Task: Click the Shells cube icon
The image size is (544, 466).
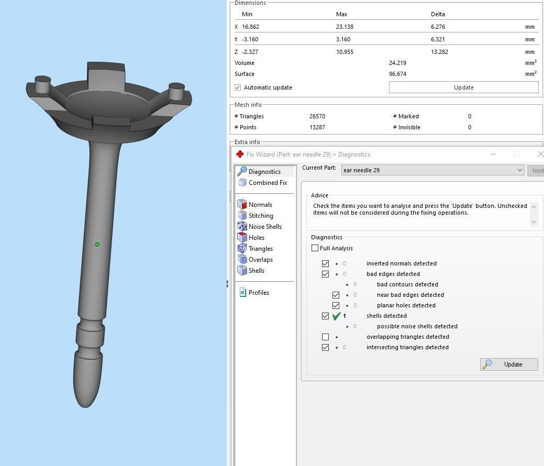Action: click(x=242, y=270)
